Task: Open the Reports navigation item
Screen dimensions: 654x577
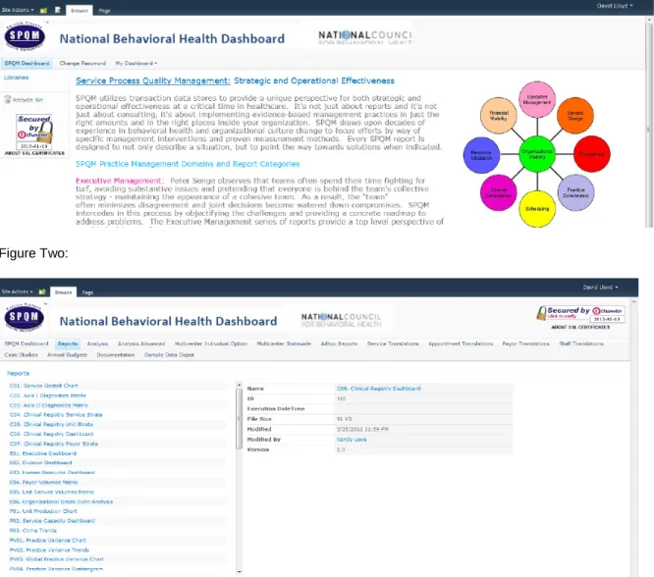Action: pos(68,343)
